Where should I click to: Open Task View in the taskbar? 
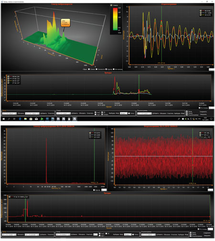click(x=14, y=119)
